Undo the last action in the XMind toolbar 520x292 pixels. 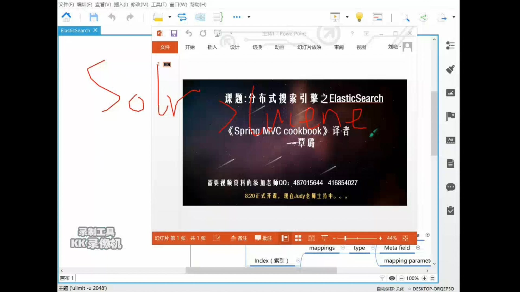[112, 17]
